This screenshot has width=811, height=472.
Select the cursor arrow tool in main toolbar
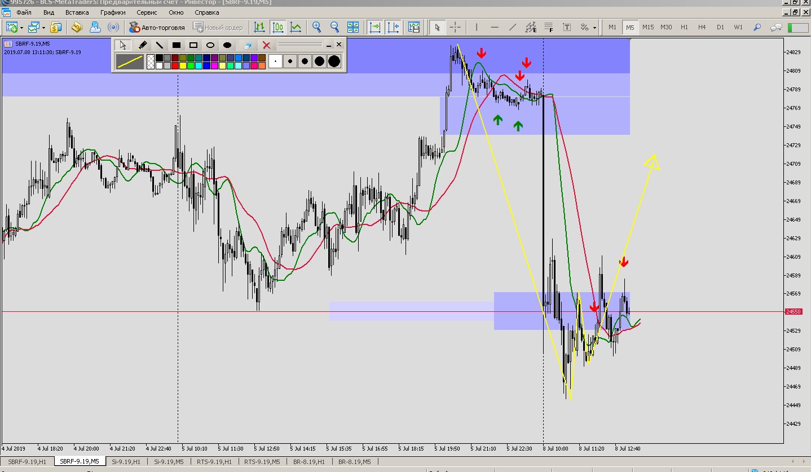point(437,27)
